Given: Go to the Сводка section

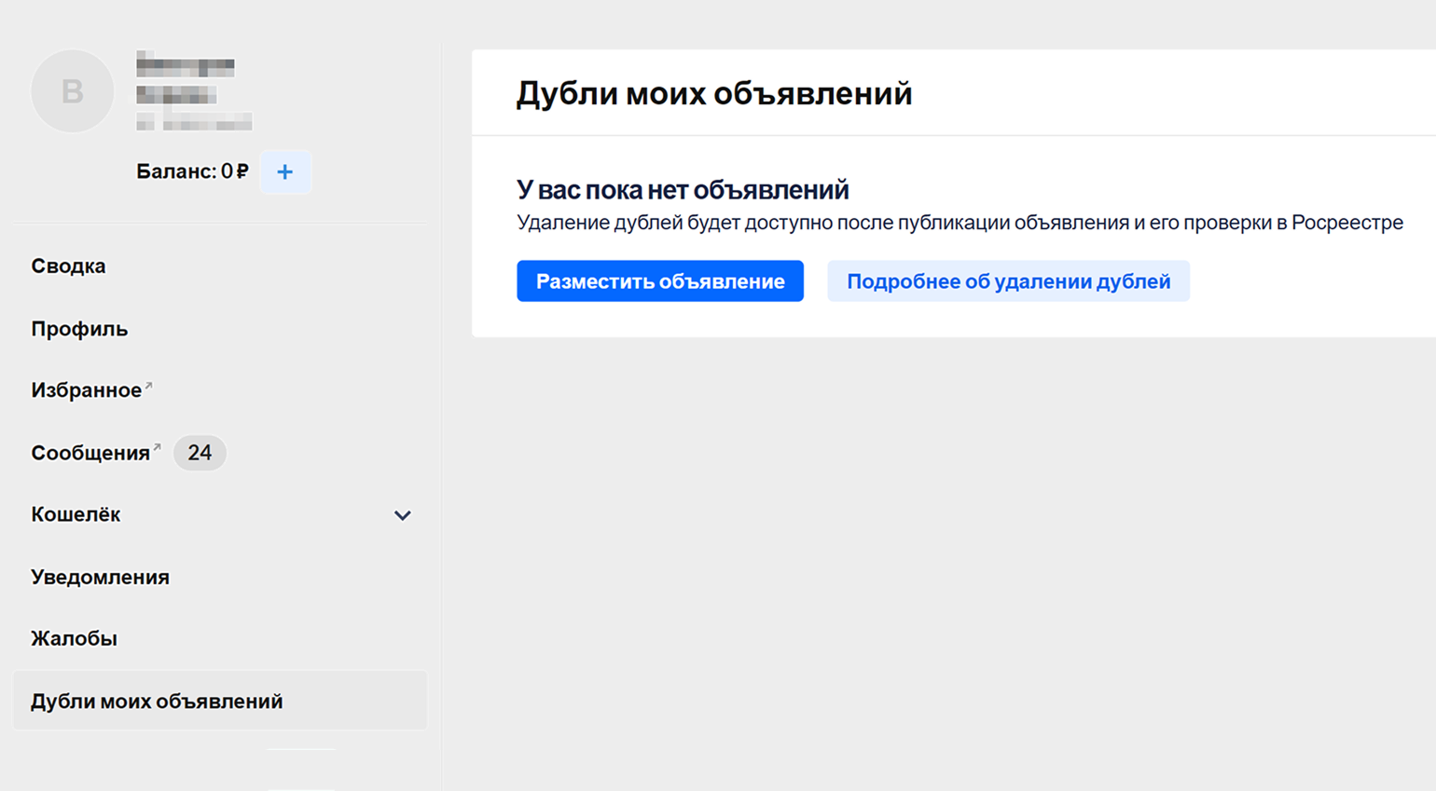Looking at the screenshot, I should click(x=68, y=266).
